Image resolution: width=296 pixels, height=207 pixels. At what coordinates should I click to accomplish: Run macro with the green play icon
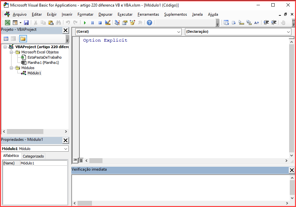coord(85,23)
